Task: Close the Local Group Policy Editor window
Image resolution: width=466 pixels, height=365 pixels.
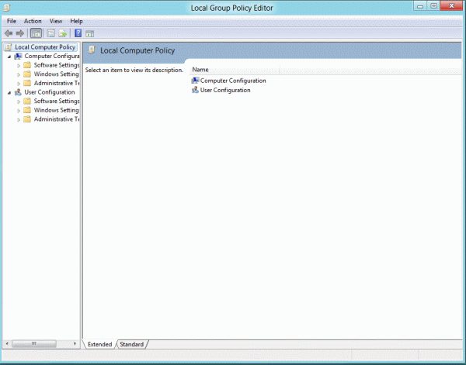Action: [451, 6]
